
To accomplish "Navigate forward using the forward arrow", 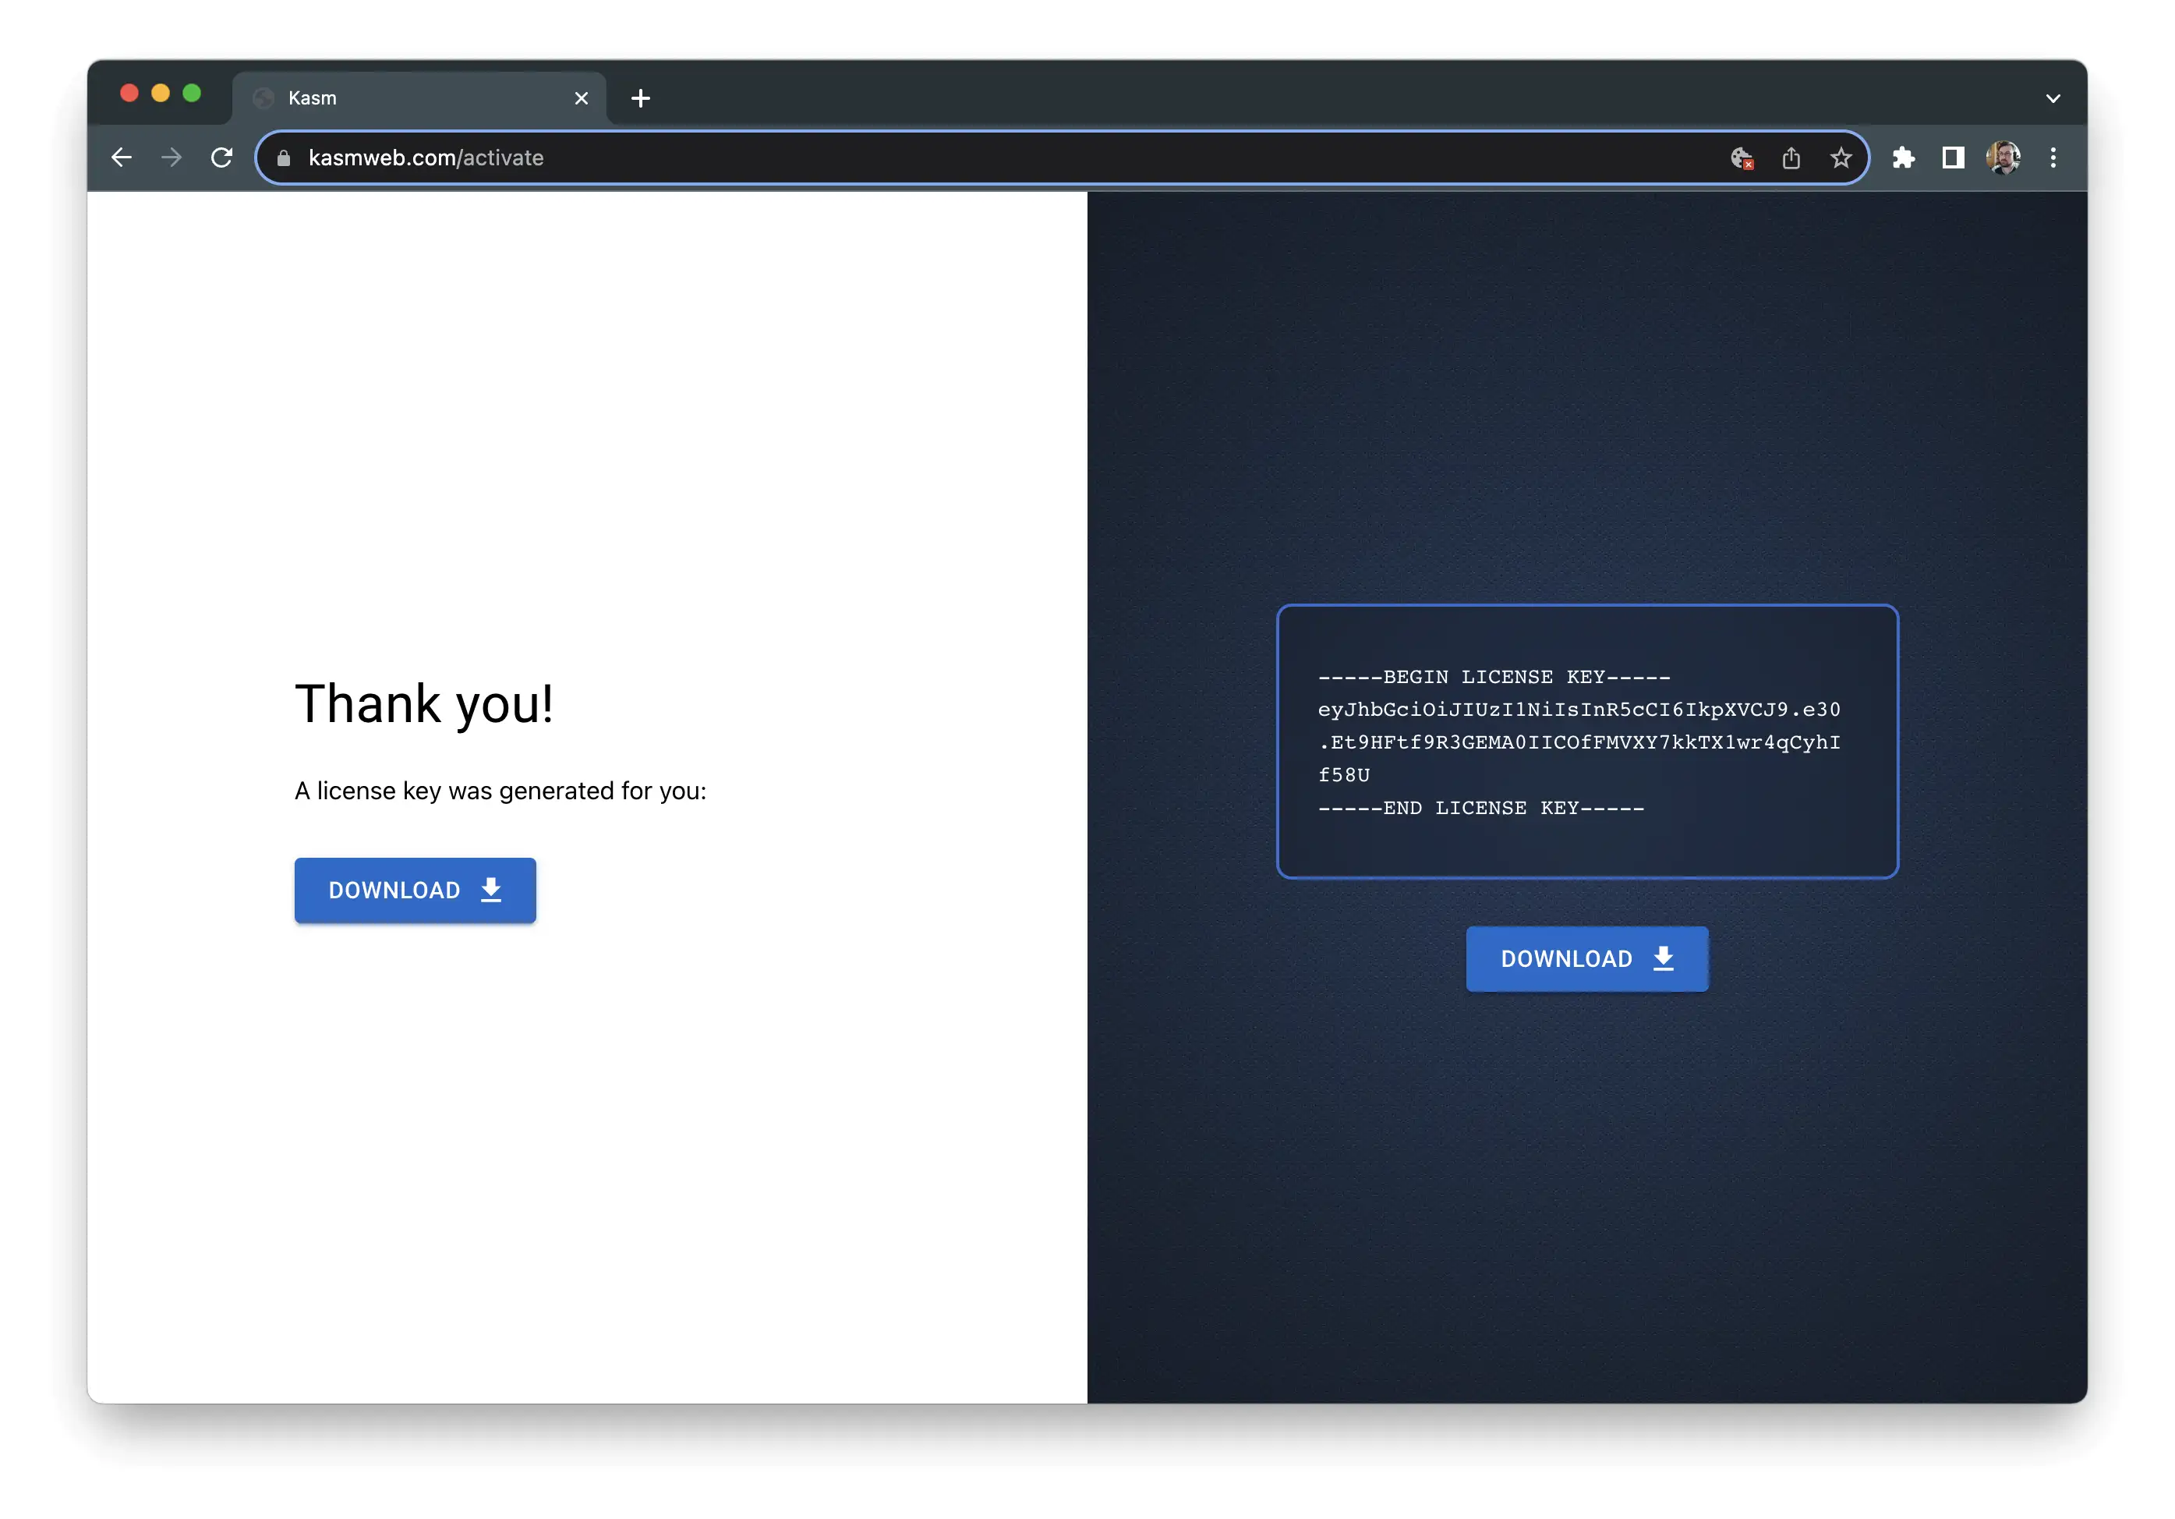I will 172,158.
